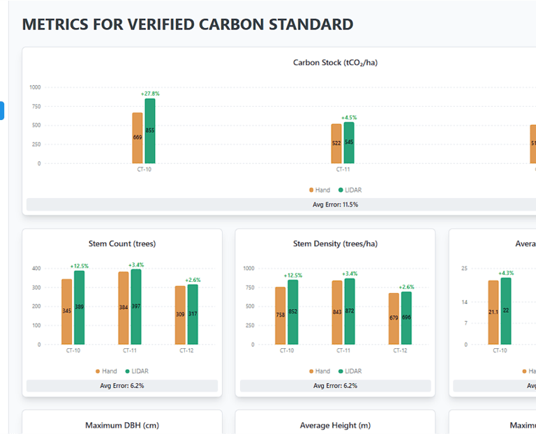Image resolution: width=536 pixels, height=434 pixels.
Task: Toggle Hand series in Stem Density legend
Action: pos(320,371)
